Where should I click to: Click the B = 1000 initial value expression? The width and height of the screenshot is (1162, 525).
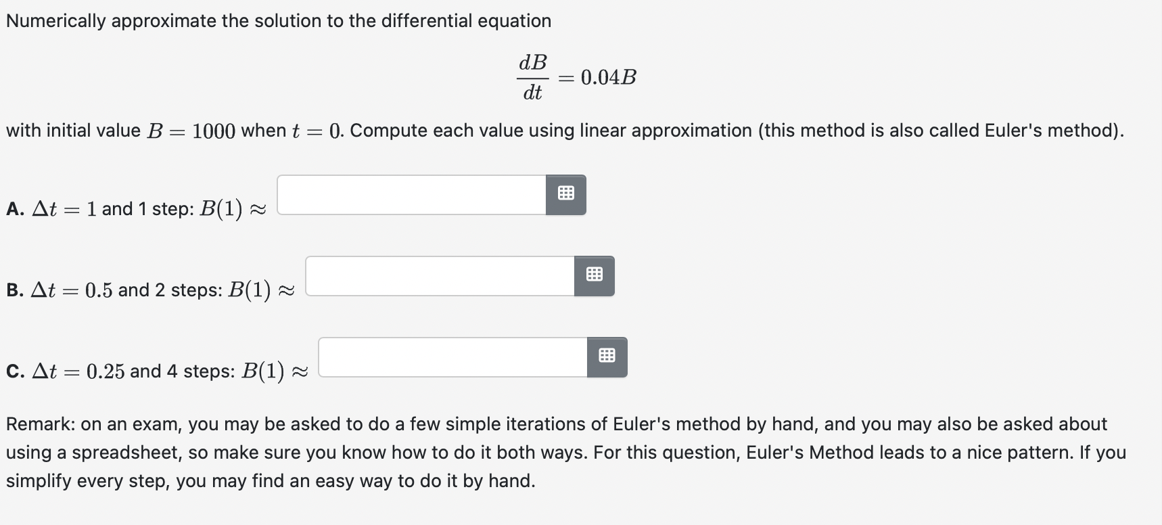[191, 131]
